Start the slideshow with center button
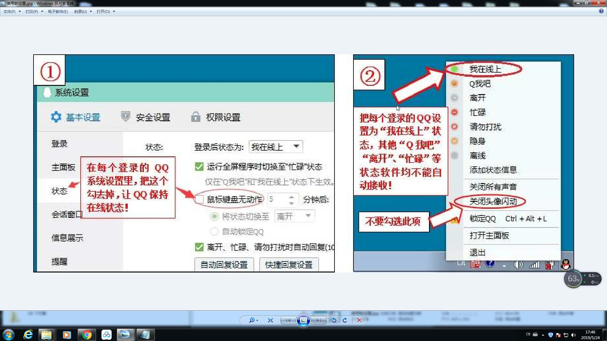Screen dimensions: 607x341 click(x=303, y=320)
